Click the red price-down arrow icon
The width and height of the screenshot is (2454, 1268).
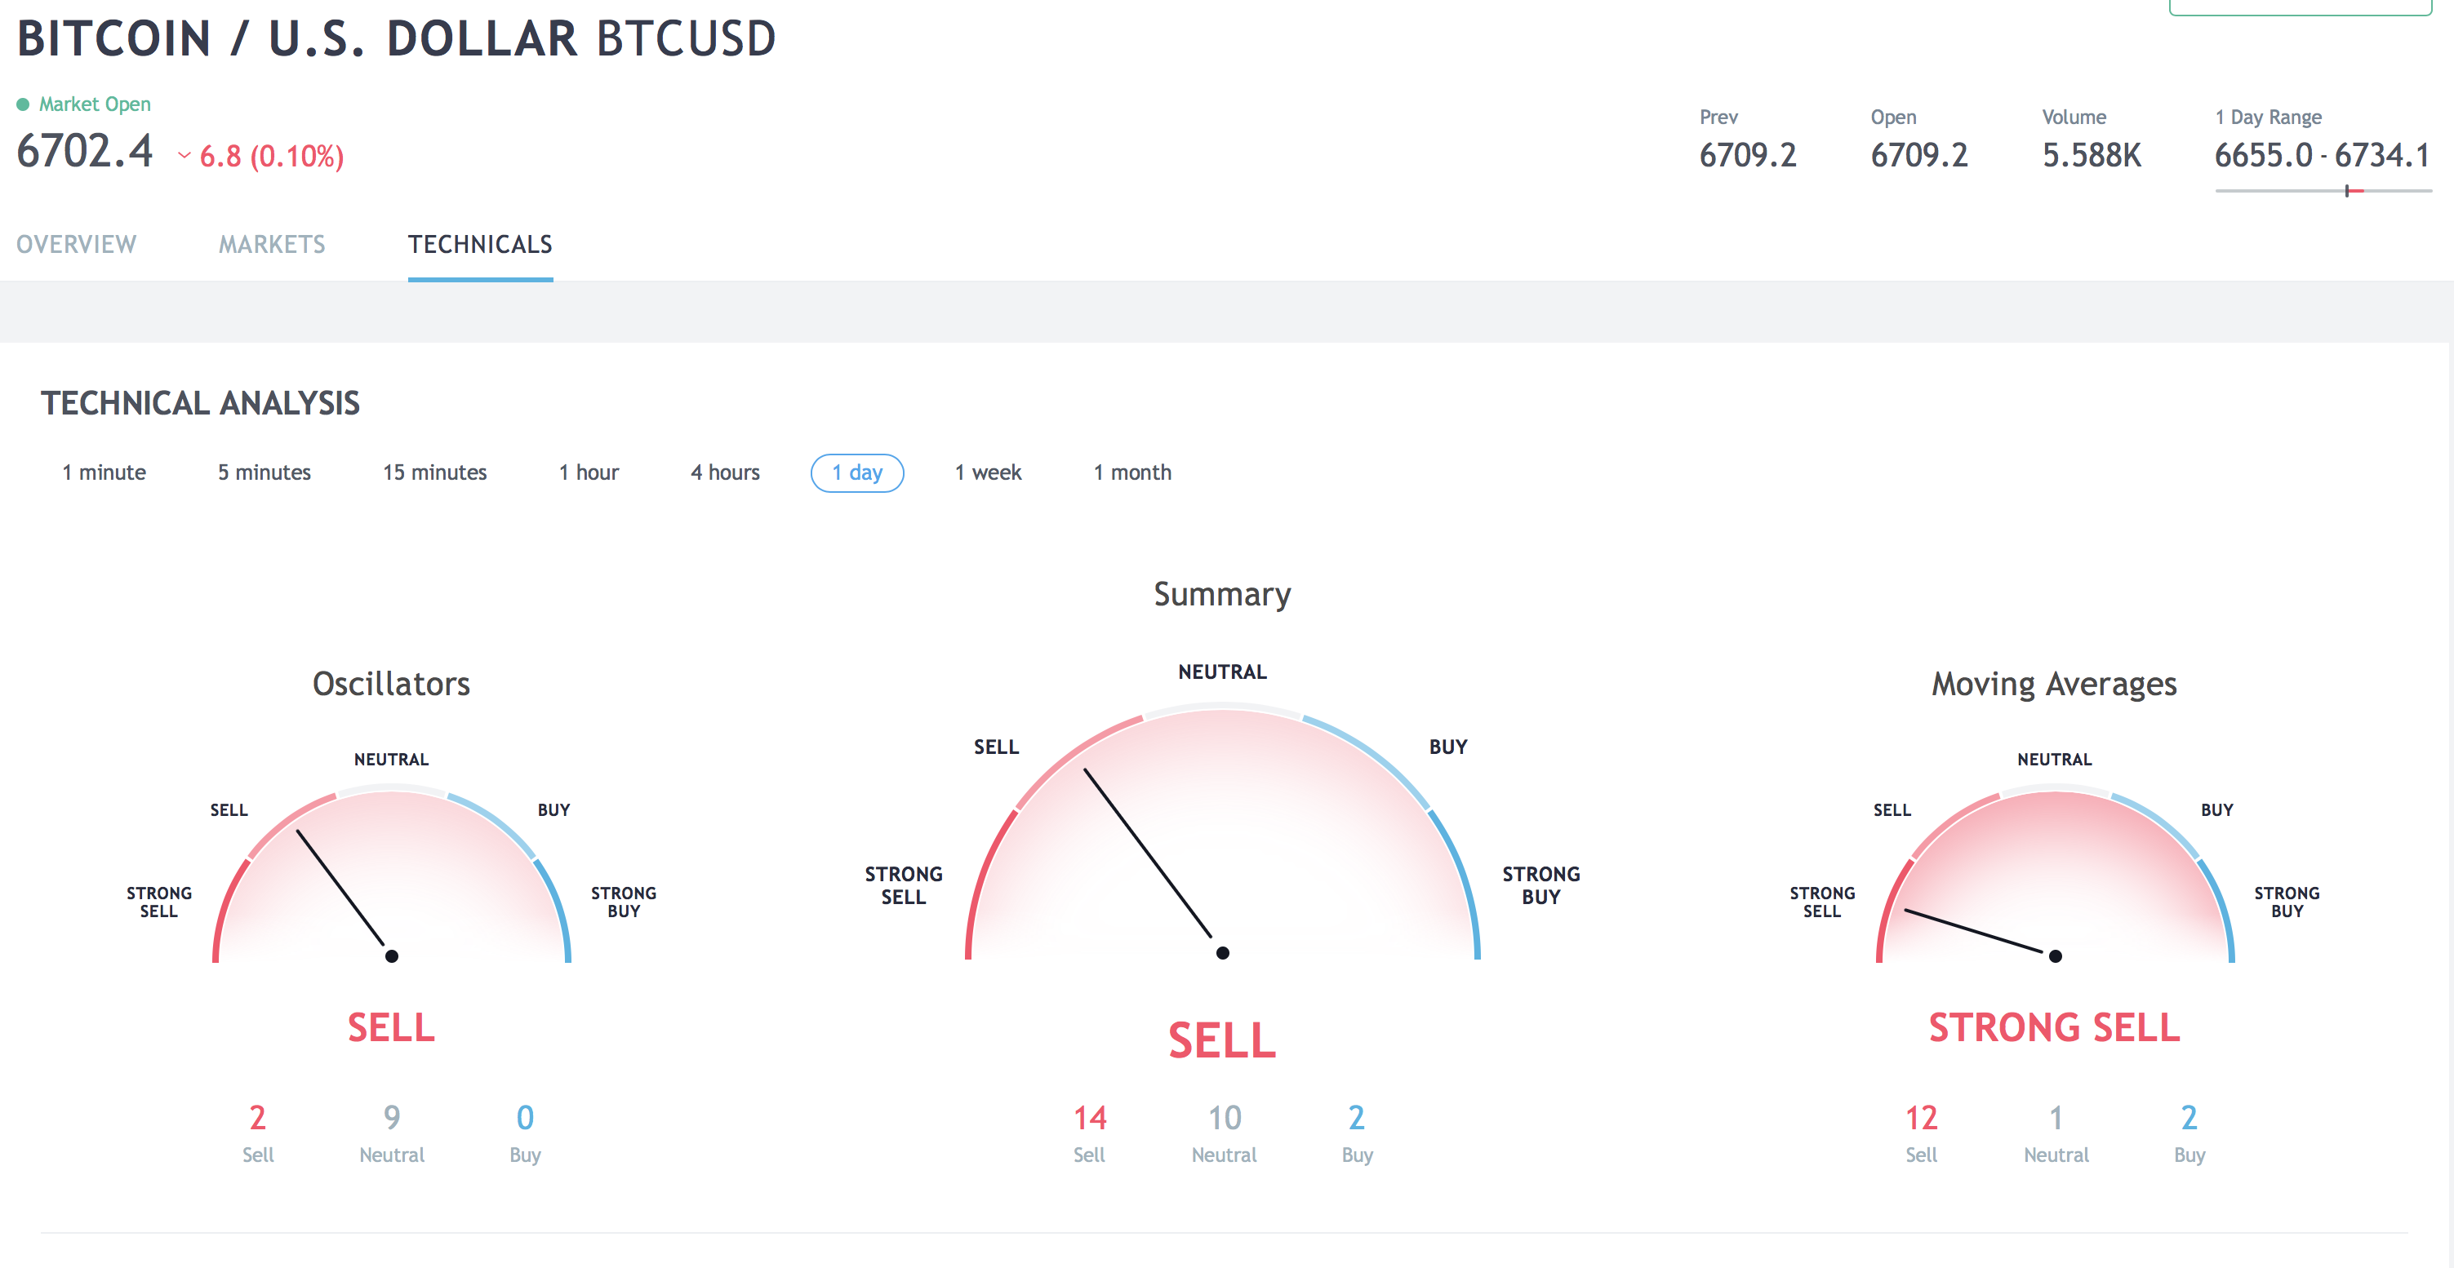pos(184,155)
